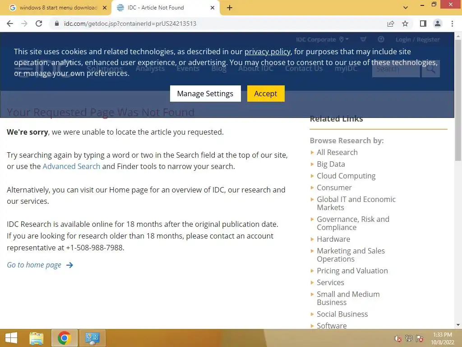Open Hardware research link
The width and height of the screenshot is (462, 347).
tap(333, 239)
